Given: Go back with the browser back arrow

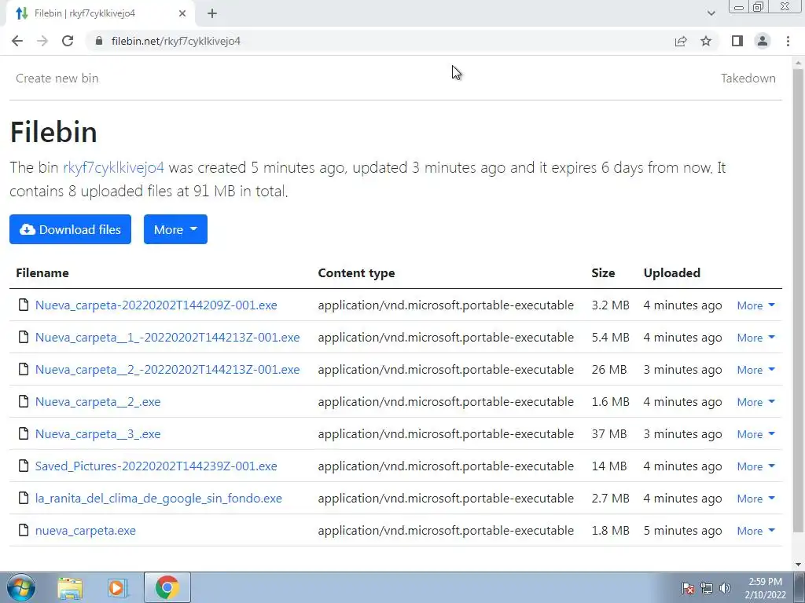Looking at the screenshot, I should point(17,41).
